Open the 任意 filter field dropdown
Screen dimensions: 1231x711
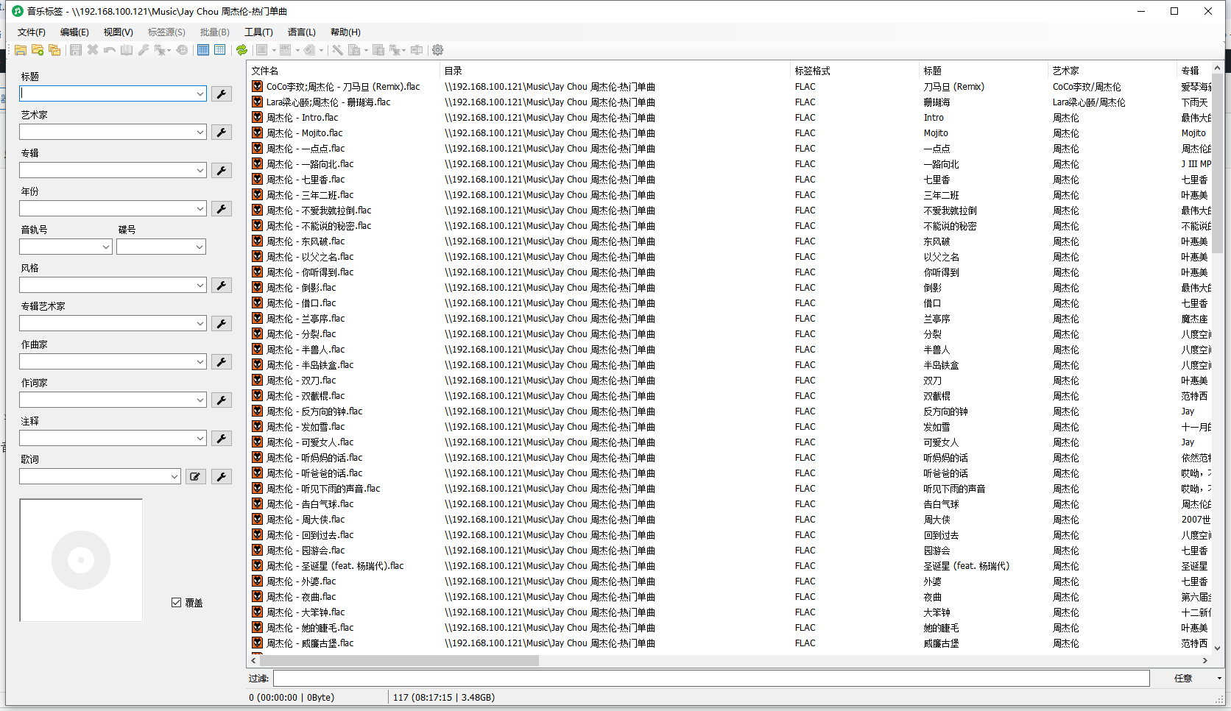pyautogui.click(x=1219, y=678)
